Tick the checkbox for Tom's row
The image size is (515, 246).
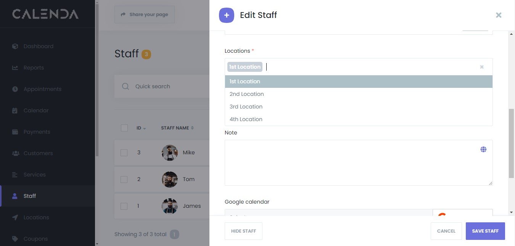124,179
